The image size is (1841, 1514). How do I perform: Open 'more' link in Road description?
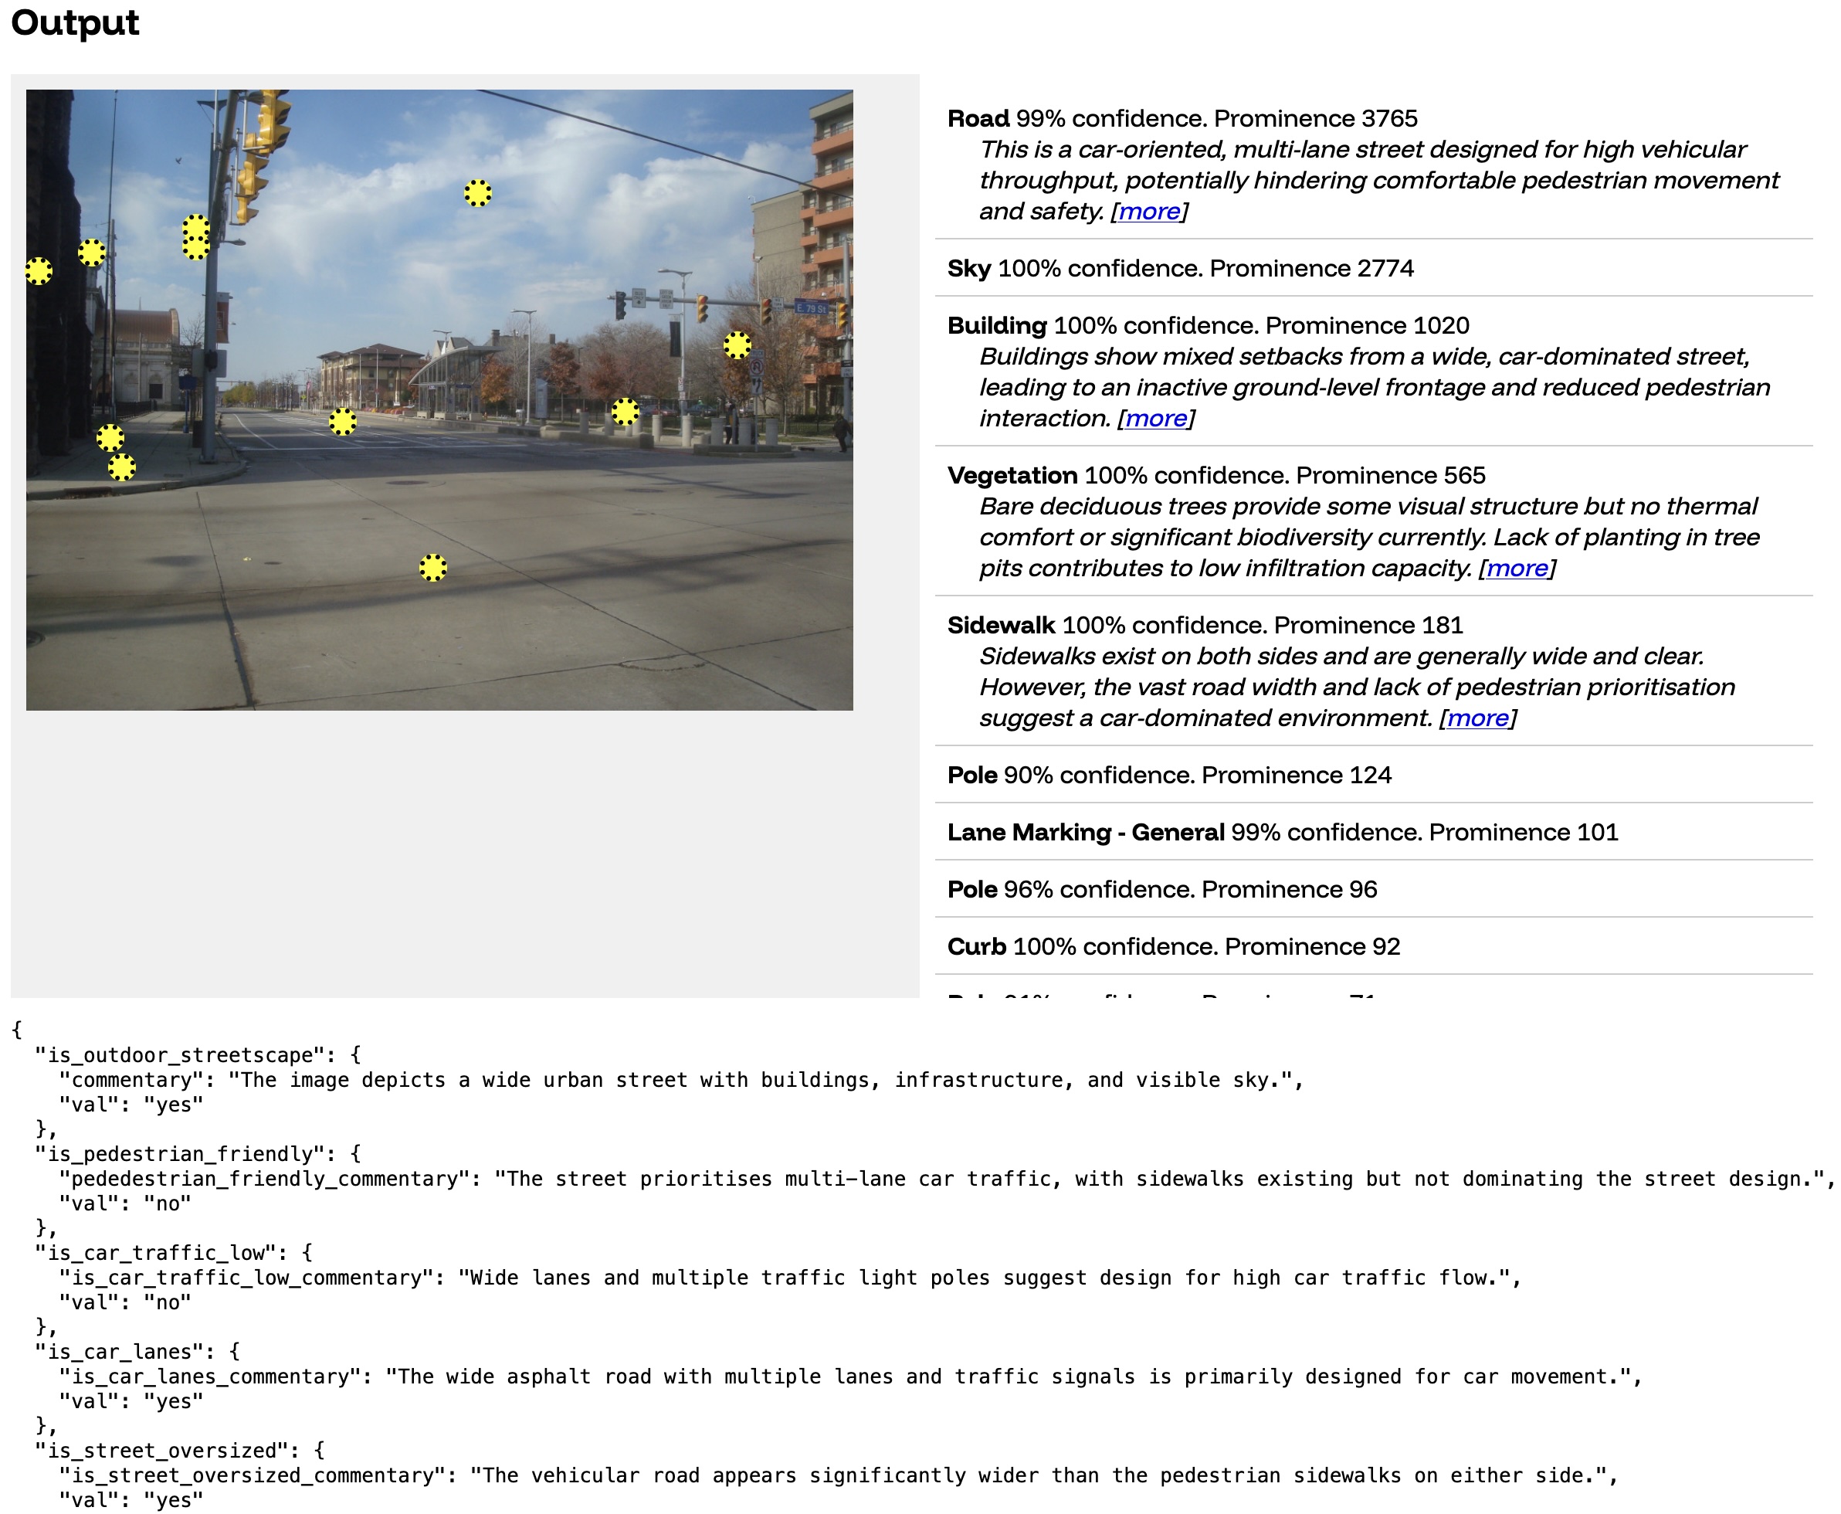(1149, 211)
